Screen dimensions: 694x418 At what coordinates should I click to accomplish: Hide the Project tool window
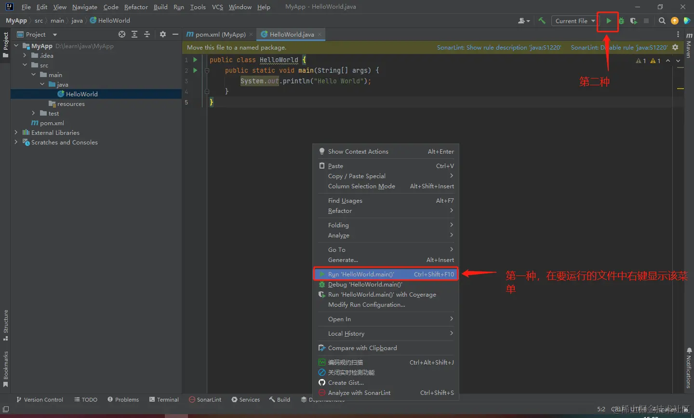(x=175, y=34)
